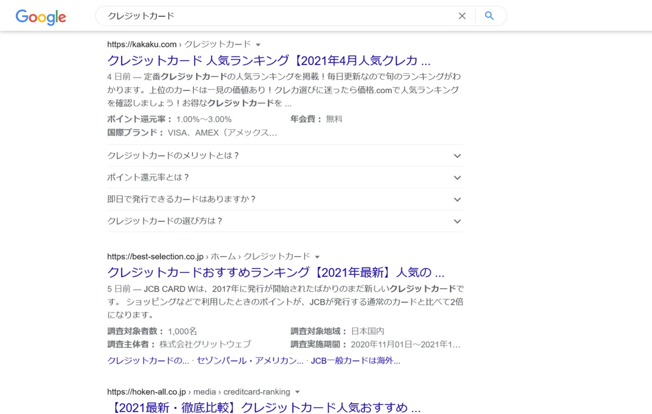This screenshot has width=652, height=414.
Task: Open 【2021最新・徹底比較】クレジットカード人気おすすめ result
Action: pyautogui.click(x=264, y=407)
